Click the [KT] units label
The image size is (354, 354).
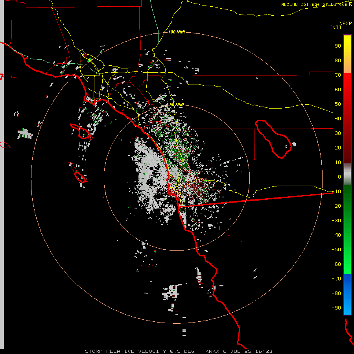[336, 27]
